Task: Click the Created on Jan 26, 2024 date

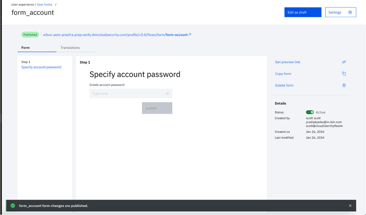Action: pos(315,132)
